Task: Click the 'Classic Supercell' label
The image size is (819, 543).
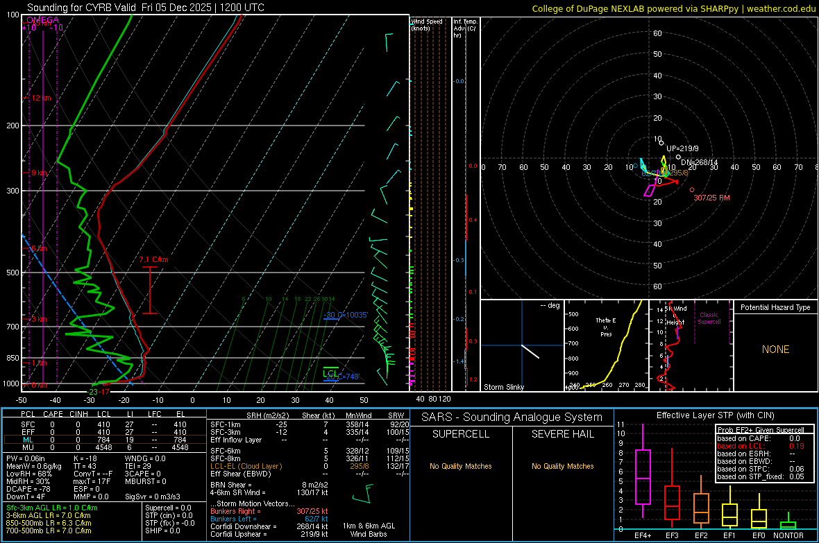Action: pyautogui.click(x=709, y=318)
